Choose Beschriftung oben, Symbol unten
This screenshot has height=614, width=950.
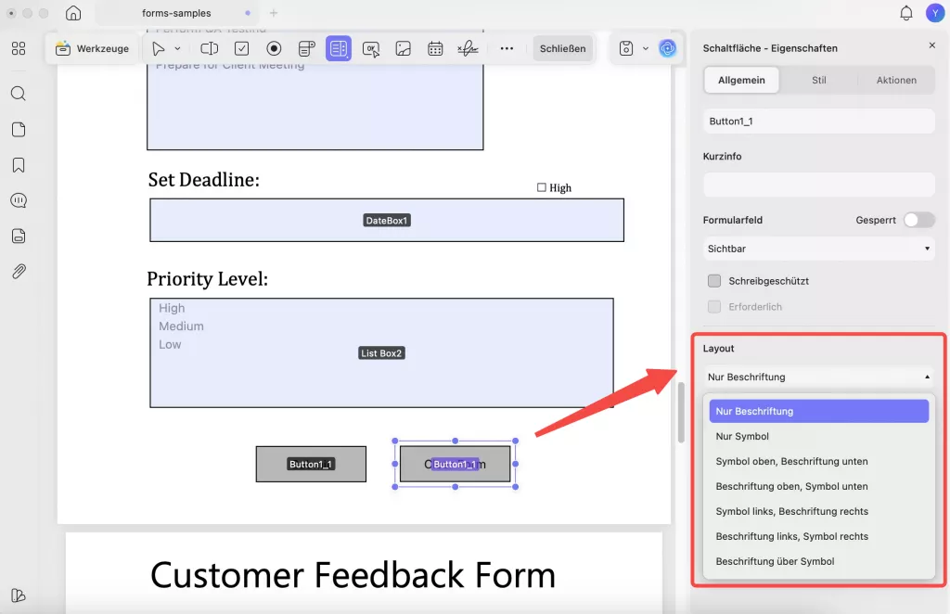click(818, 486)
